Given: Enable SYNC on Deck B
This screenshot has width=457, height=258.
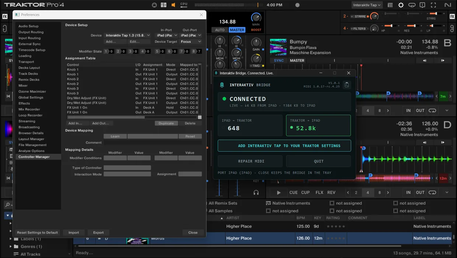Looking at the screenshot, I should point(279,60).
